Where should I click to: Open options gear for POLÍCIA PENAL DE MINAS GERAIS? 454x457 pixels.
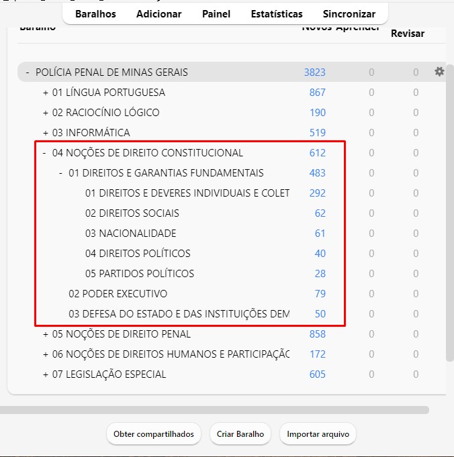pyautogui.click(x=439, y=71)
